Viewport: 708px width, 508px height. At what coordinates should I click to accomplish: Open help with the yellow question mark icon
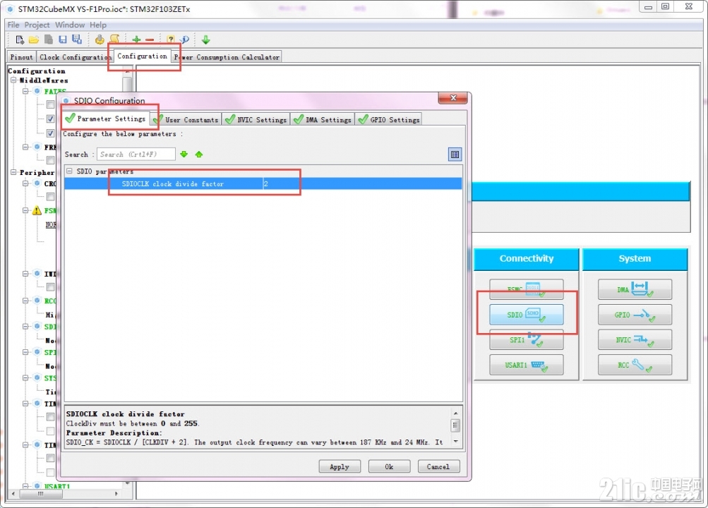pyautogui.click(x=170, y=40)
